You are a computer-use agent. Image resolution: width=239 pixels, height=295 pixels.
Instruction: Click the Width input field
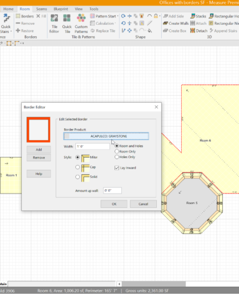coord(93,146)
